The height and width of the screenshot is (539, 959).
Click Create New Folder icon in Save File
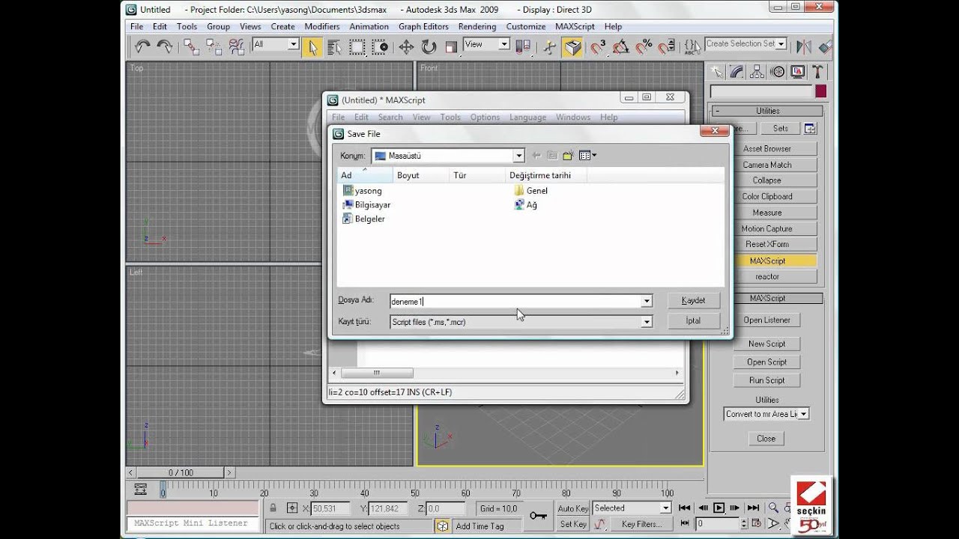568,156
